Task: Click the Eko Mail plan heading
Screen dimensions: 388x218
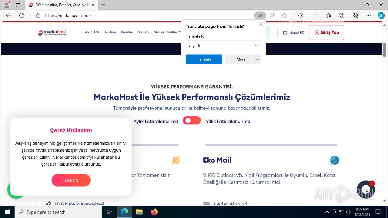Action: coord(217,160)
